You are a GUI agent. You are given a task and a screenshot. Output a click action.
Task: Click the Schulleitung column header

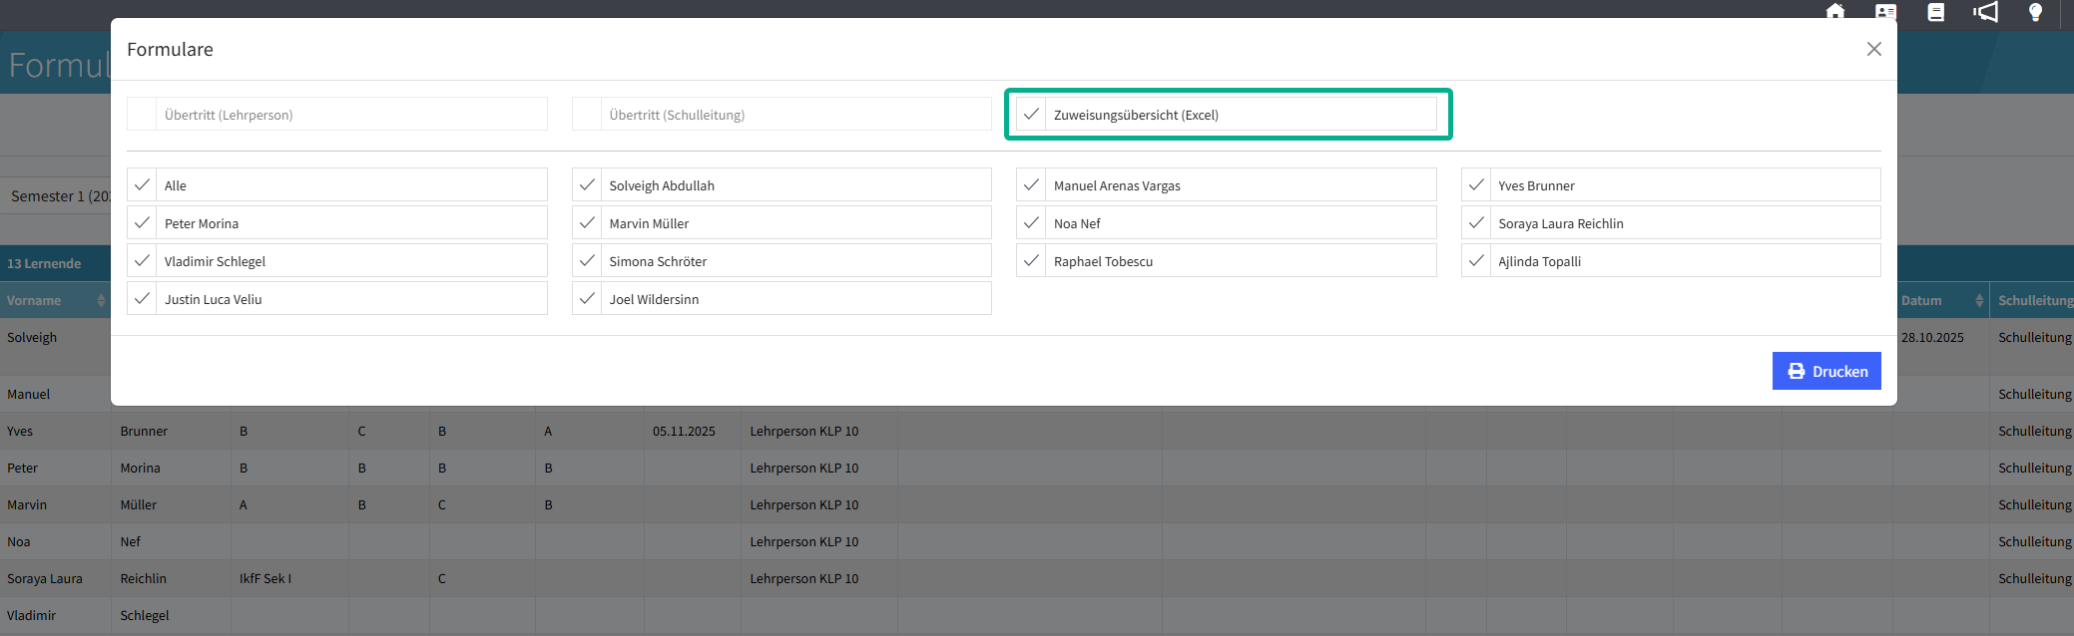tap(2034, 300)
